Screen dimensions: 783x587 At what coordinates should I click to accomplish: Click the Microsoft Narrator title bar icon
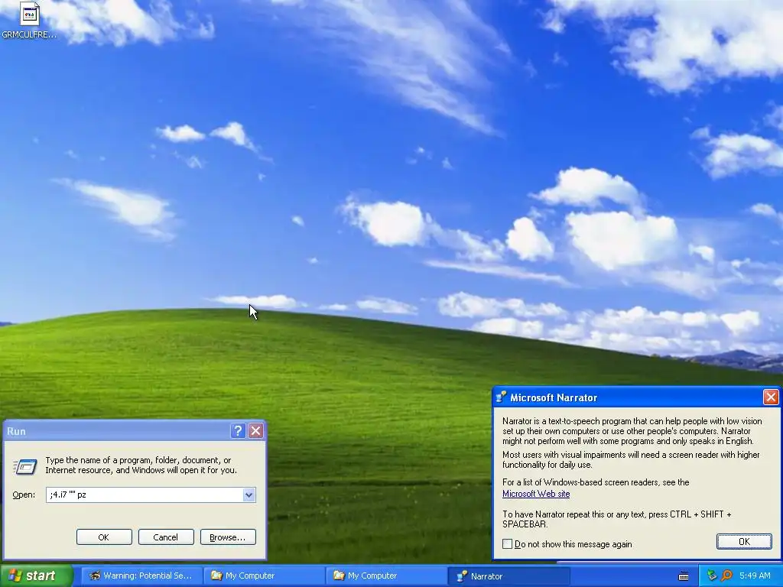pos(501,397)
